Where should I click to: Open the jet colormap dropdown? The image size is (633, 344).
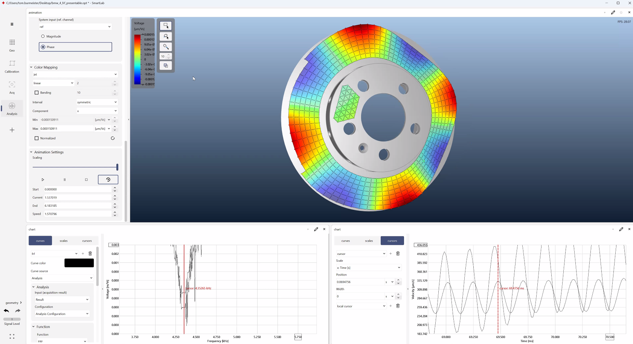[75, 74]
